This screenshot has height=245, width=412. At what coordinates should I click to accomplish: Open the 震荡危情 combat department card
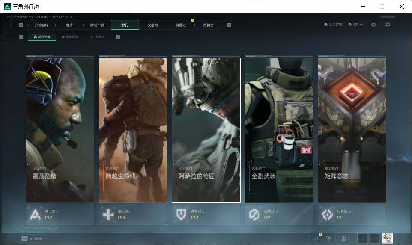click(60, 130)
